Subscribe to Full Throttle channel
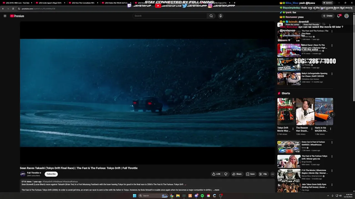This screenshot has height=199, width=355. [x=51, y=174]
